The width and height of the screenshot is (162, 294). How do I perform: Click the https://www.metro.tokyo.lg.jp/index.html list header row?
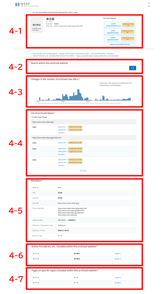pos(84,138)
